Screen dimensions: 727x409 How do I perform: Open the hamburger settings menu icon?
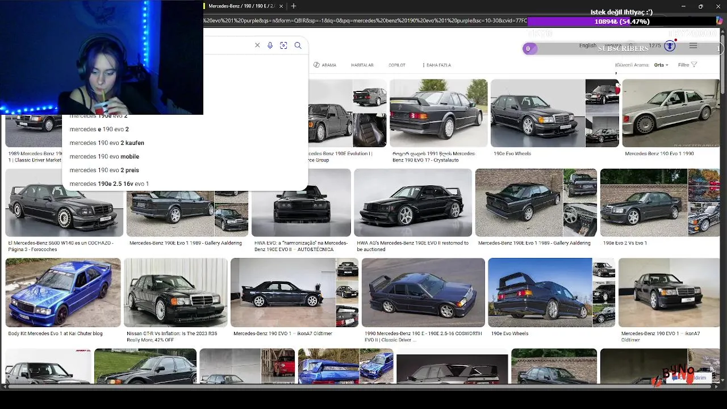click(x=693, y=45)
